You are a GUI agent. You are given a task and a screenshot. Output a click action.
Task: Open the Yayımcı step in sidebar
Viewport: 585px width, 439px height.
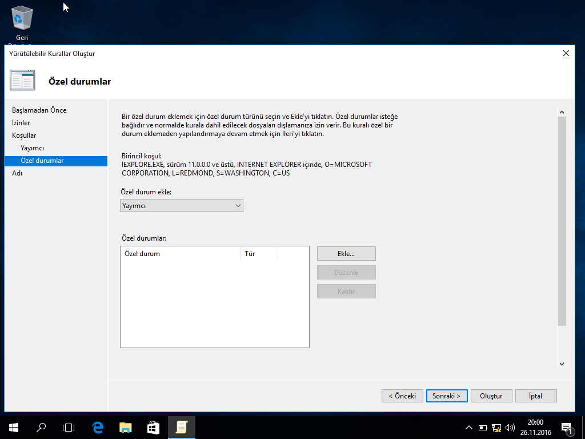33,148
